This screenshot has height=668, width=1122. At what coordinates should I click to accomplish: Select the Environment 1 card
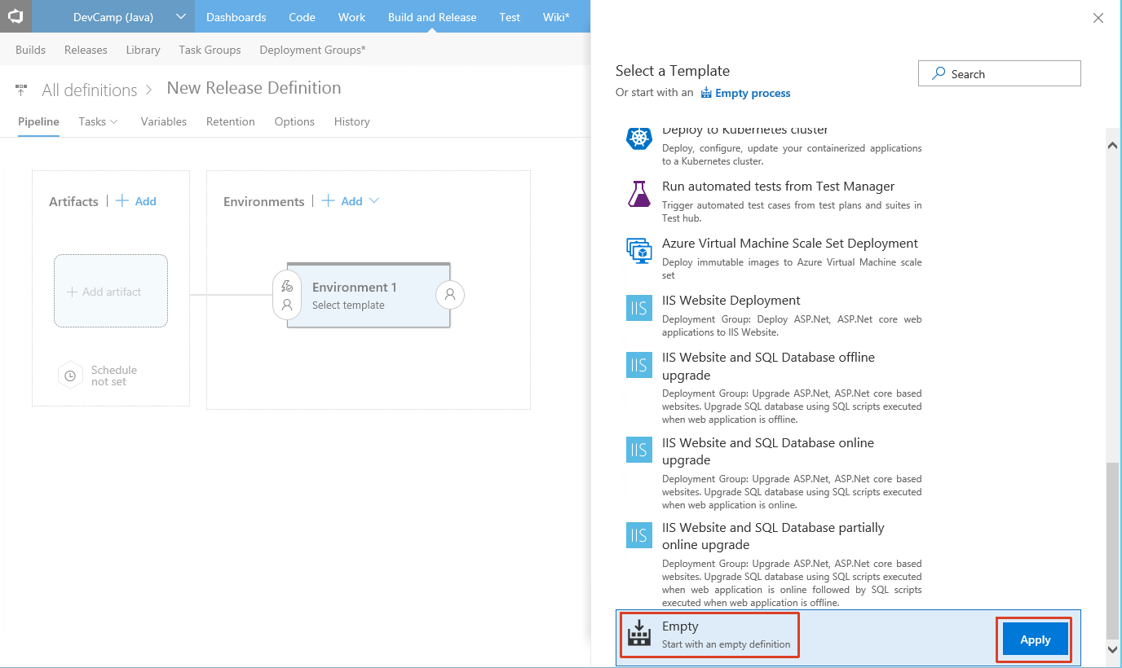[369, 295]
